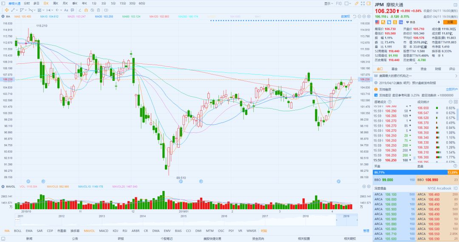Click the orange 交易 trade button
The height and width of the screenshot is (242, 459).
pos(449,22)
